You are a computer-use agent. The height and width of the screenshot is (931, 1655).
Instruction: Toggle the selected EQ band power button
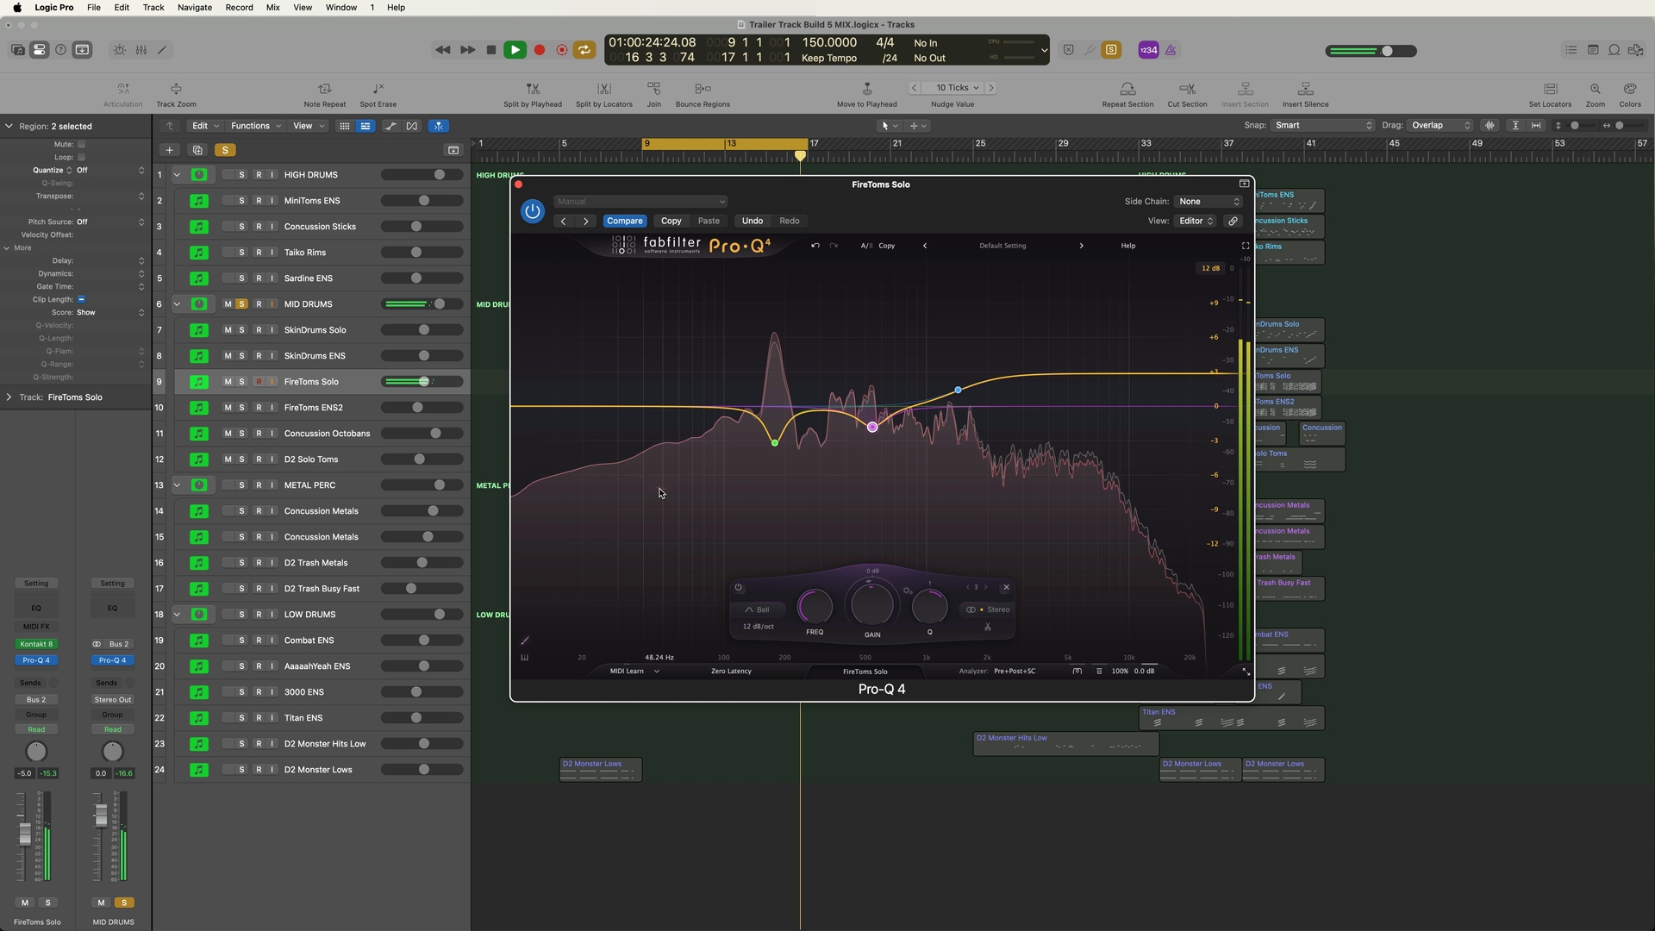click(x=739, y=588)
